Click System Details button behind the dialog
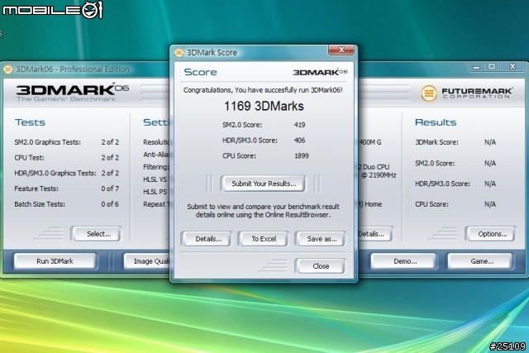This screenshot has height=353, width=529. point(374,234)
